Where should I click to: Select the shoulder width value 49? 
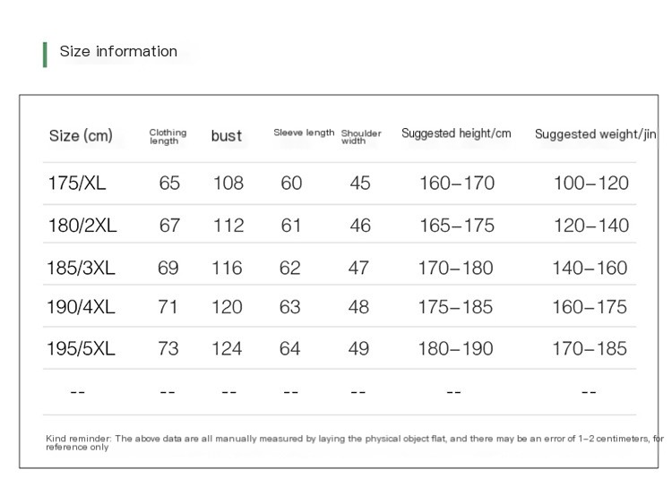tap(358, 348)
